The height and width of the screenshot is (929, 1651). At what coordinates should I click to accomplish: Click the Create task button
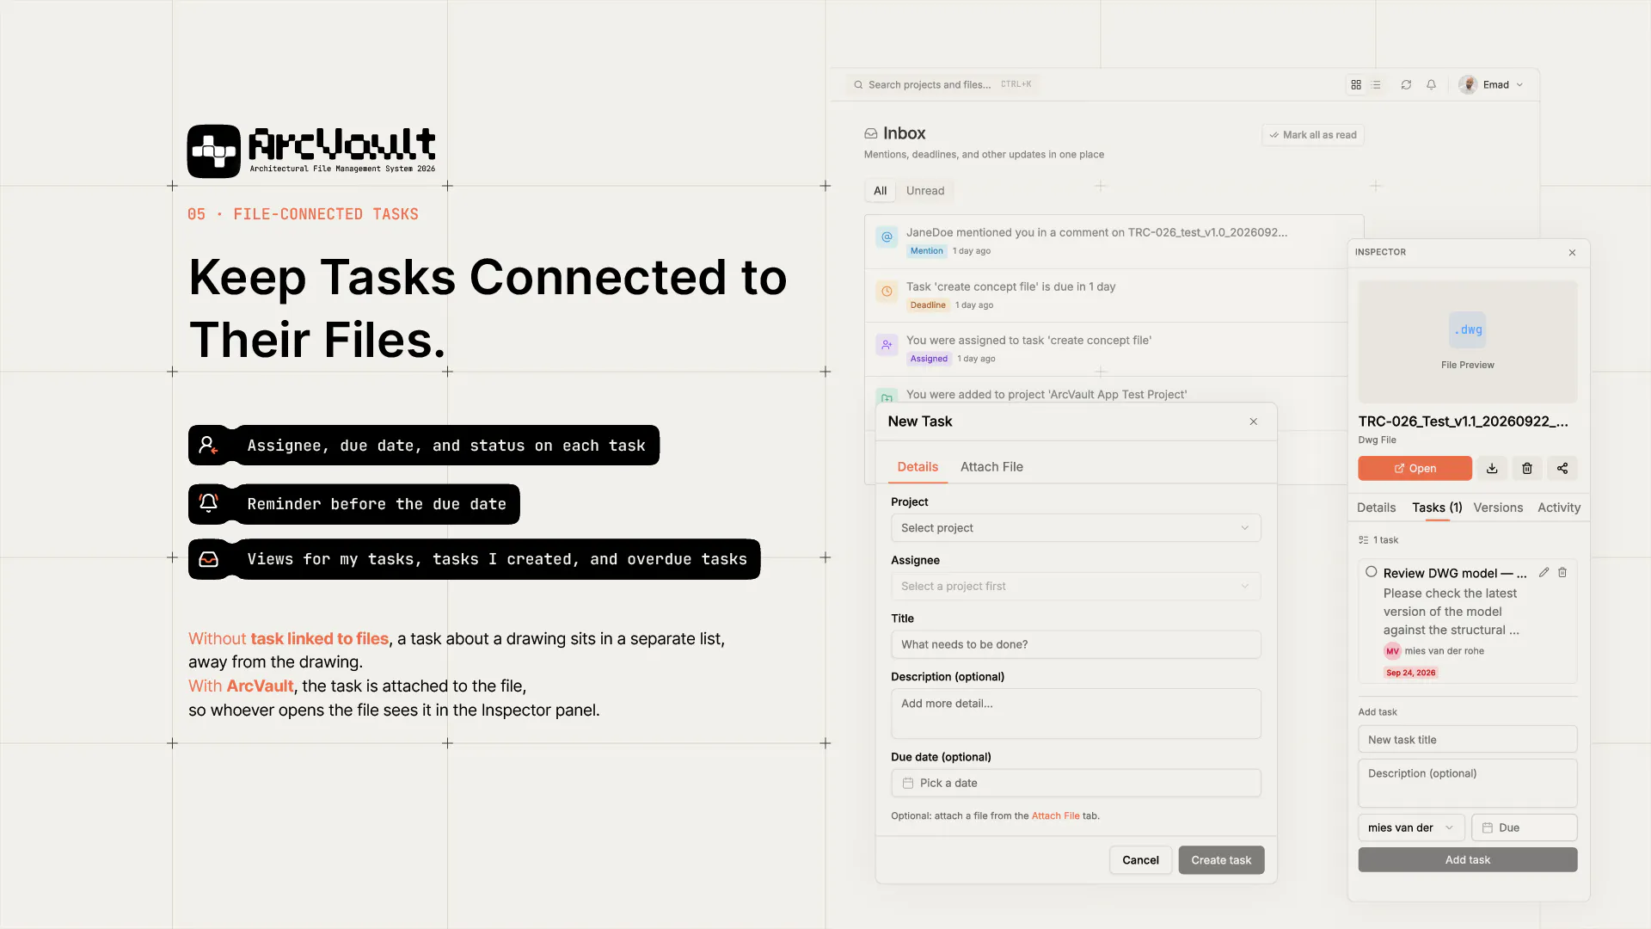(x=1221, y=860)
